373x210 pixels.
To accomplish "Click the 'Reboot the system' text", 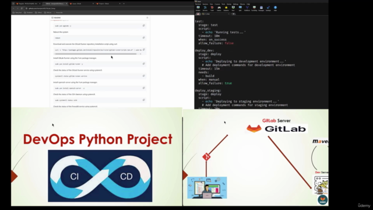I will pyautogui.click(x=61, y=32).
